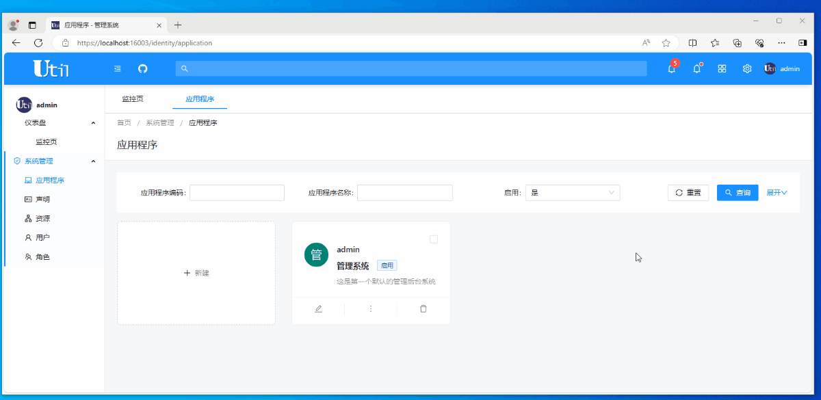The height and width of the screenshot is (400, 821).
Task: Open the admin user menu in header
Action: coord(782,68)
